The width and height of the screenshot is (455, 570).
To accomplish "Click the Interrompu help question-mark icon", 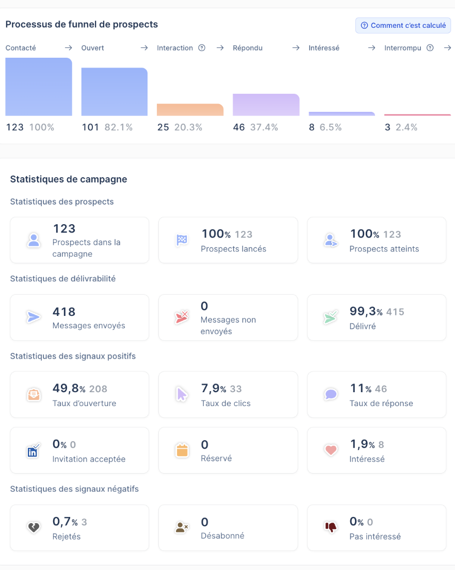I will click(430, 47).
